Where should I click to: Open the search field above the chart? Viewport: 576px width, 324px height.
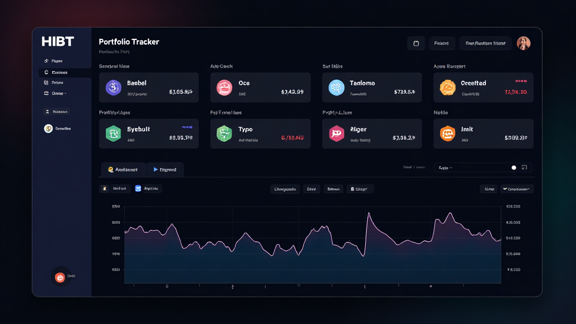tap(470, 168)
